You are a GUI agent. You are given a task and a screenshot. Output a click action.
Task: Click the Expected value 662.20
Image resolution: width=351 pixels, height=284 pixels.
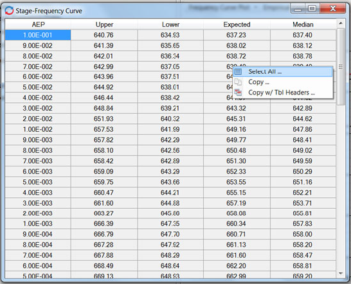236,265
